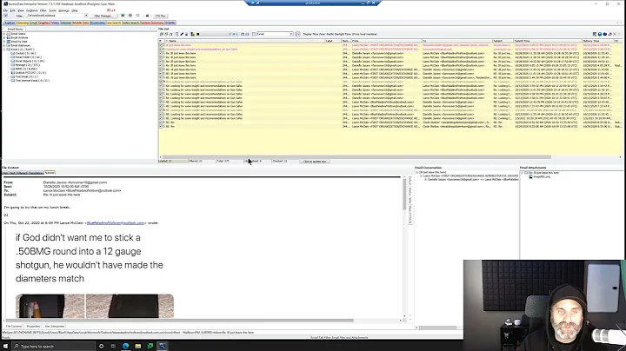
Task: Sort by the Name column header
Action: [x=245, y=41]
